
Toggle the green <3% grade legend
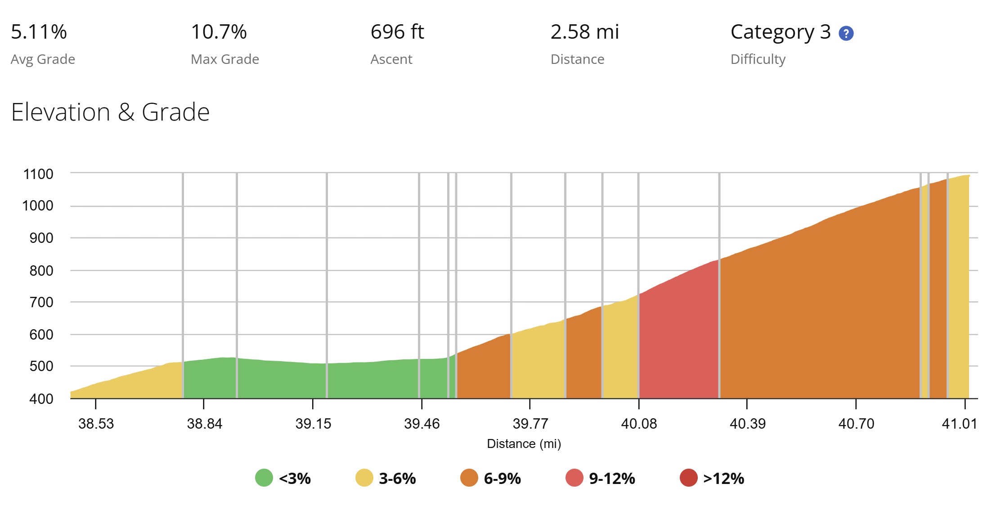(x=283, y=478)
